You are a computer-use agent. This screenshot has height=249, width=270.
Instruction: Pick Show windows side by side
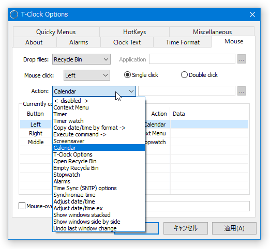click(x=99, y=222)
